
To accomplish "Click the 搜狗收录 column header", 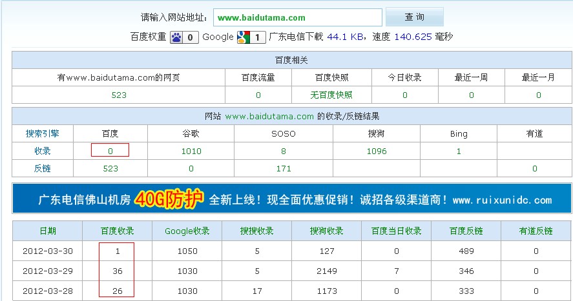I will pos(327,231).
